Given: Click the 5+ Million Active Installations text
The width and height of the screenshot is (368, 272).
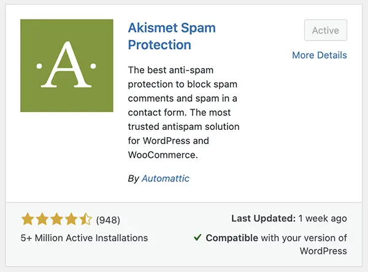Looking at the screenshot, I should click(x=84, y=238).
